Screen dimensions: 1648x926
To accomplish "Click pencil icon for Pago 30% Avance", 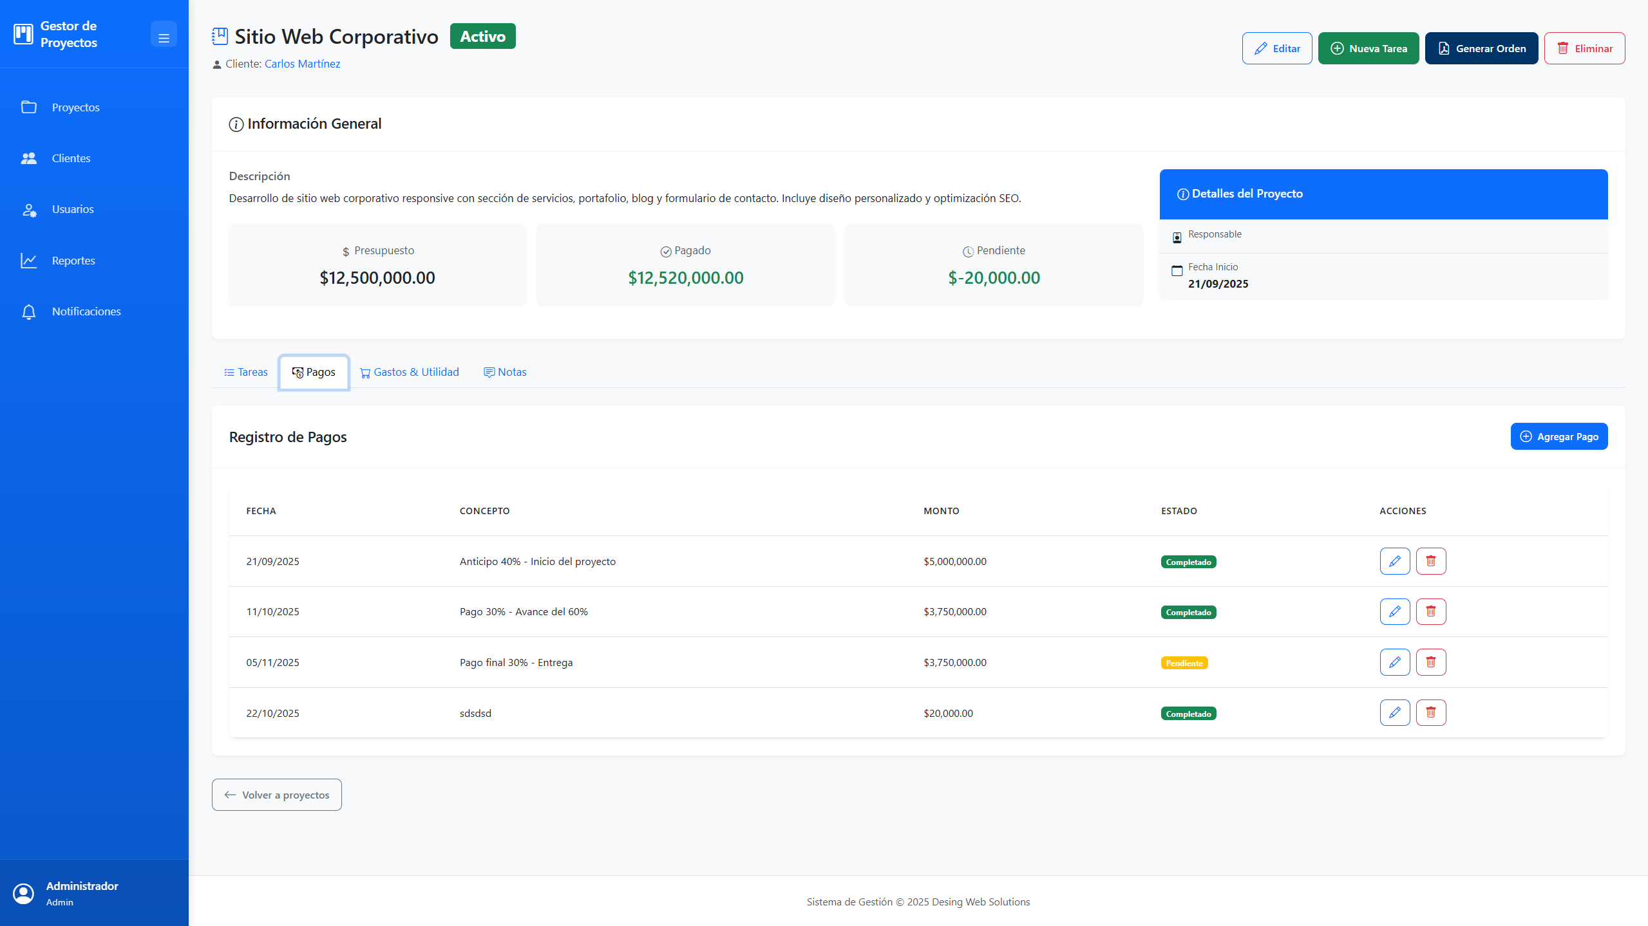I will tap(1394, 611).
